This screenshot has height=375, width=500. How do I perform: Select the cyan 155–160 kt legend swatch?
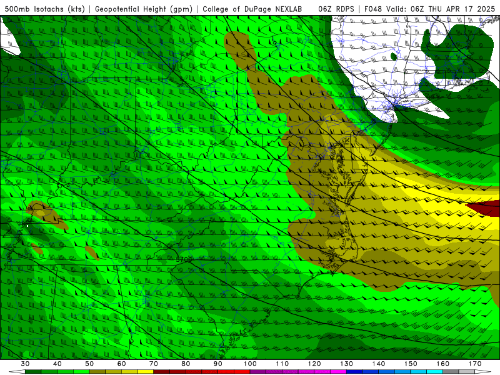tap(434, 372)
